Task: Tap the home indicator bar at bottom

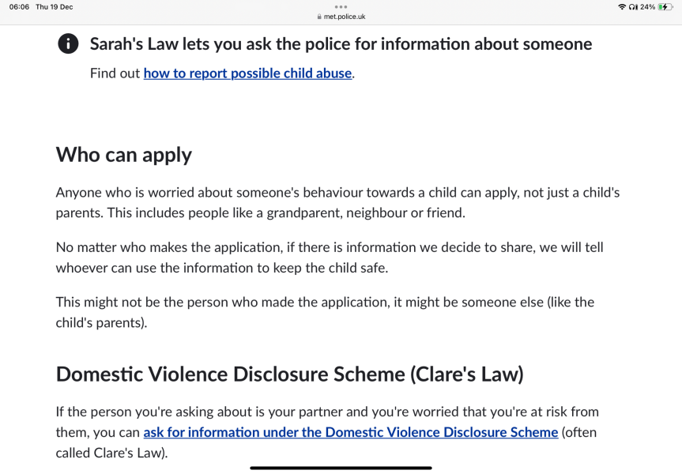Action: (x=341, y=468)
